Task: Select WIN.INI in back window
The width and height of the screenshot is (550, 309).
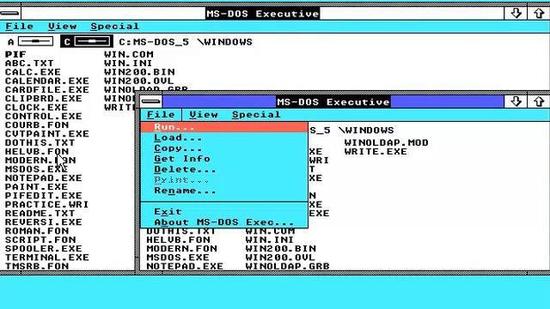Action: coord(128,64)
